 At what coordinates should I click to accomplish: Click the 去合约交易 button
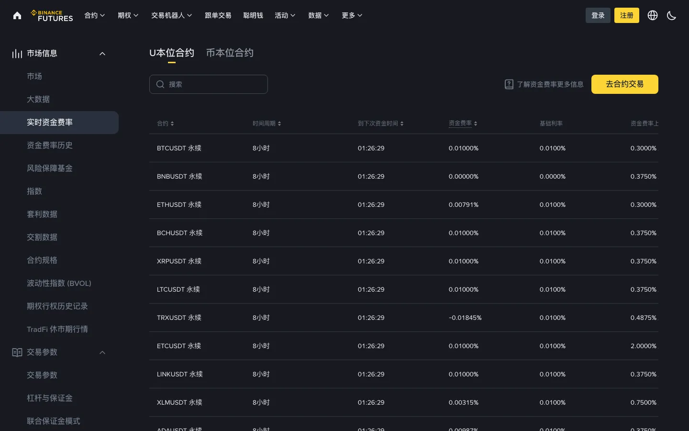click(625, 84)
